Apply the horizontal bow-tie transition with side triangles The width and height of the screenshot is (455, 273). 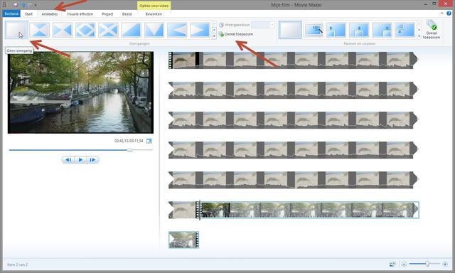pos(63,30)
